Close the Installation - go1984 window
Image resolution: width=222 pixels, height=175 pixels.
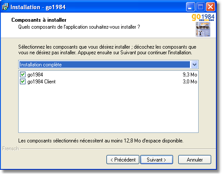pos(210,7)
